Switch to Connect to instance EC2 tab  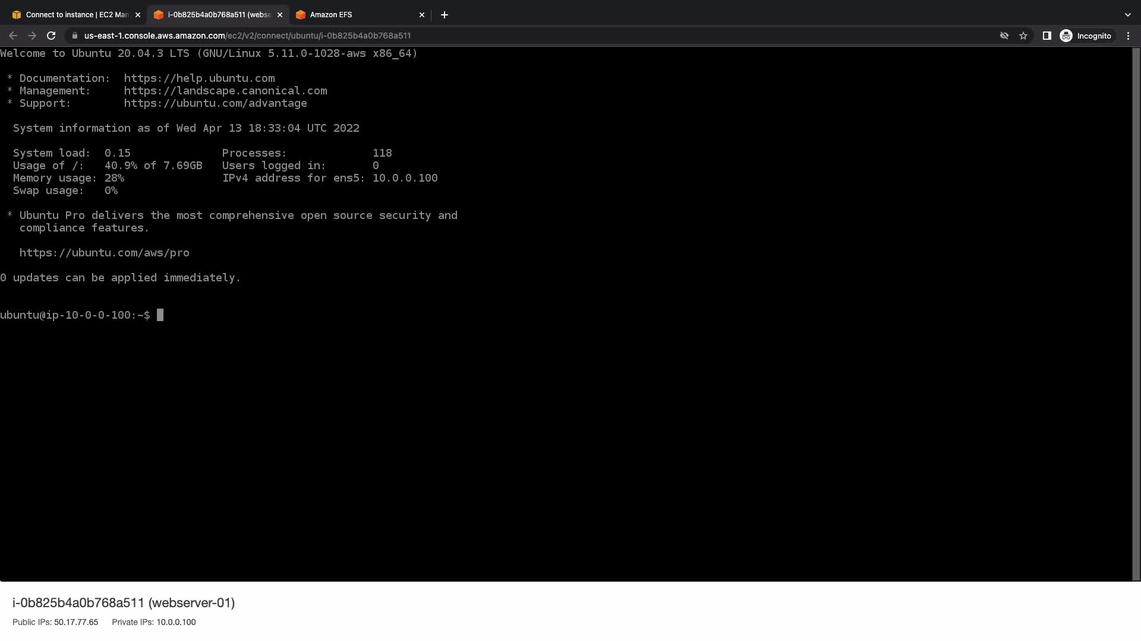77,15
